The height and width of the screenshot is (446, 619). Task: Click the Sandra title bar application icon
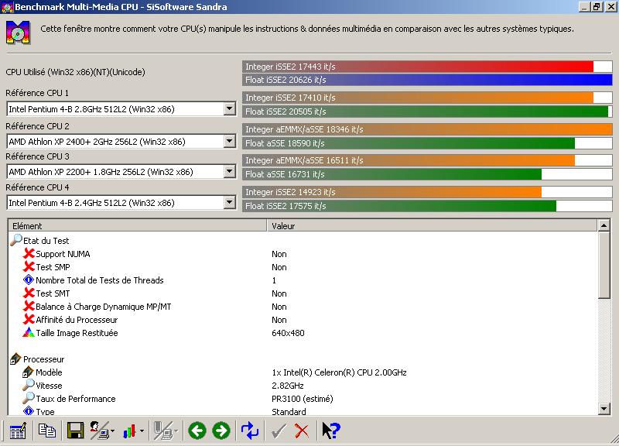pyautogui.click(x=7, y=7)
